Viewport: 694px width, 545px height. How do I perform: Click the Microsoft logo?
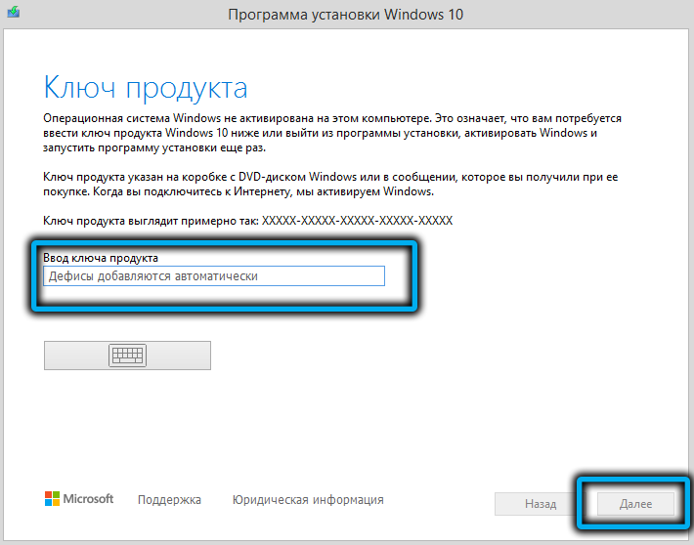coord(79,498)
